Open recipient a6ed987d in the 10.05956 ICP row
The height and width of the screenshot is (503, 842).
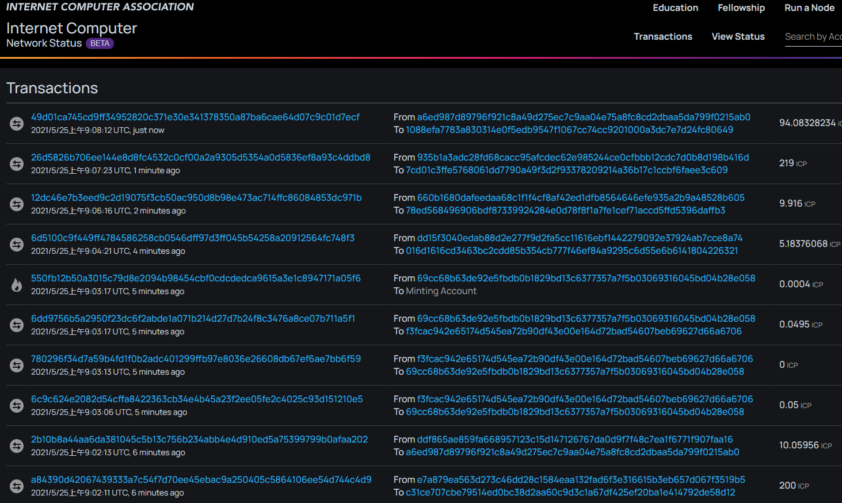coord(572,452)
